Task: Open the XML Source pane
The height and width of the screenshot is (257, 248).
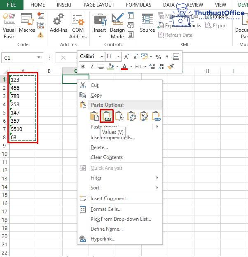Action: click(x=147, y=23)
